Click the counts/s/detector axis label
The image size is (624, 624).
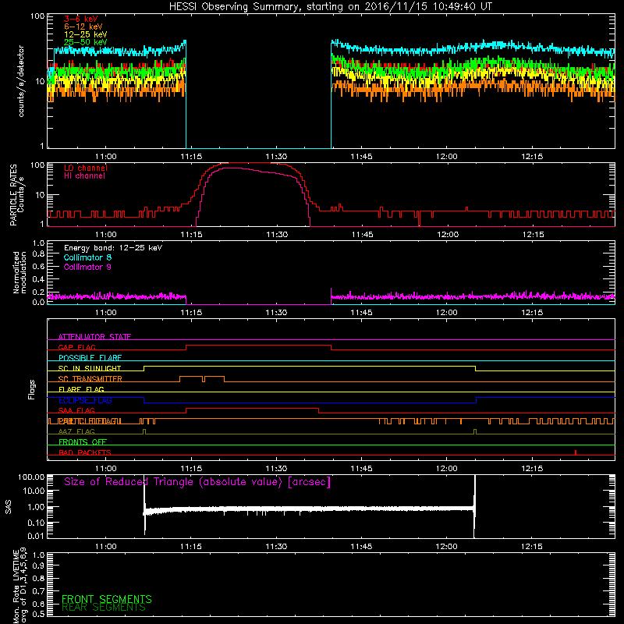[21, 81]
